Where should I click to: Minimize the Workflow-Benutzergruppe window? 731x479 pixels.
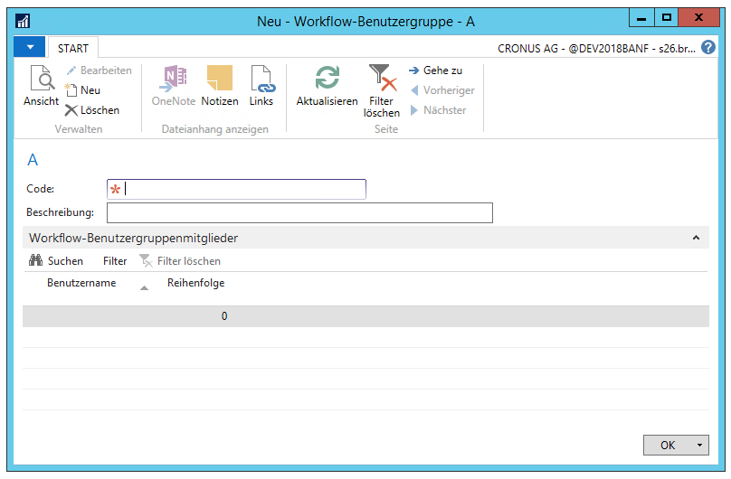(641, 18)
